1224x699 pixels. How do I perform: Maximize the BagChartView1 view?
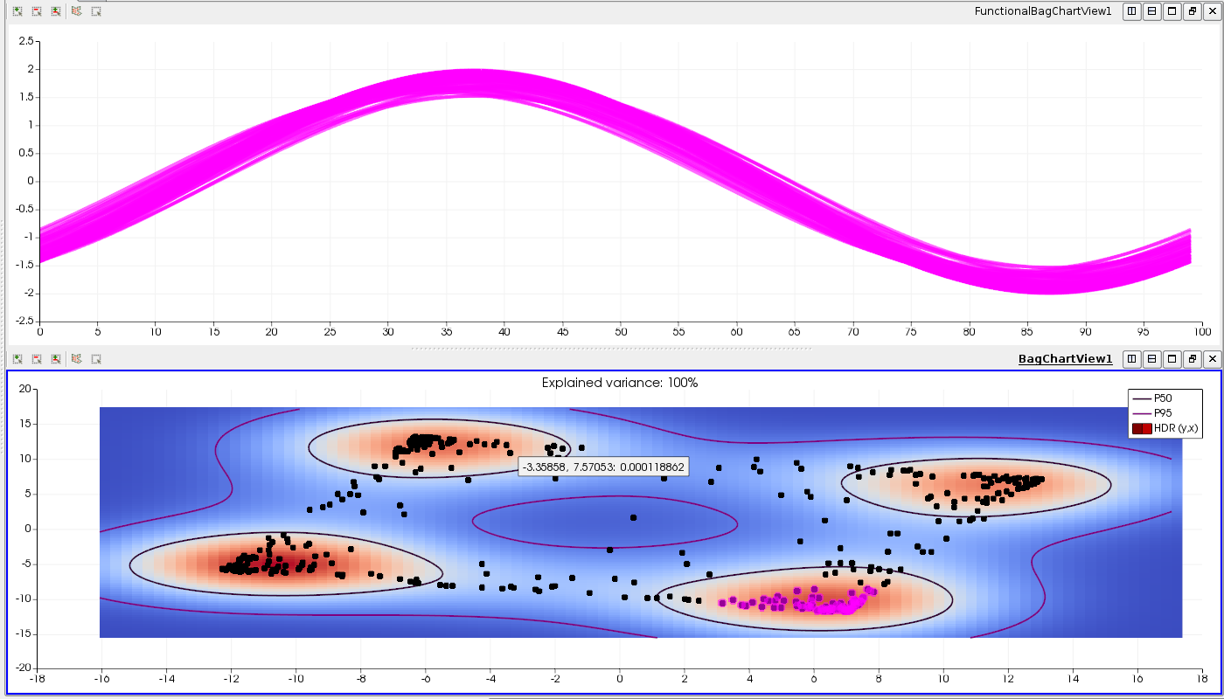point(1172,358)
